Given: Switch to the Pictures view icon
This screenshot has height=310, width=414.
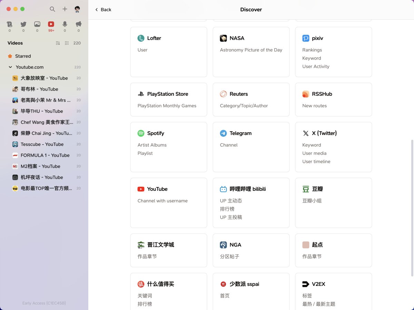Looking at the screenshot, I should [x=37, y=24].
